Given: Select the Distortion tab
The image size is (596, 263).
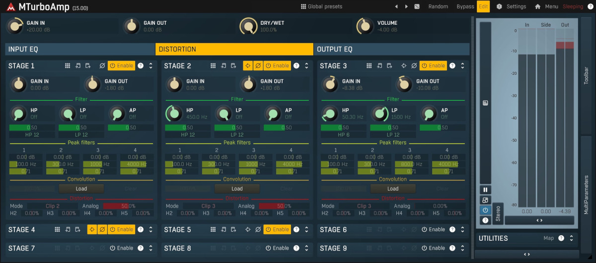Looking at the screenshot, I should click(234, 49).
